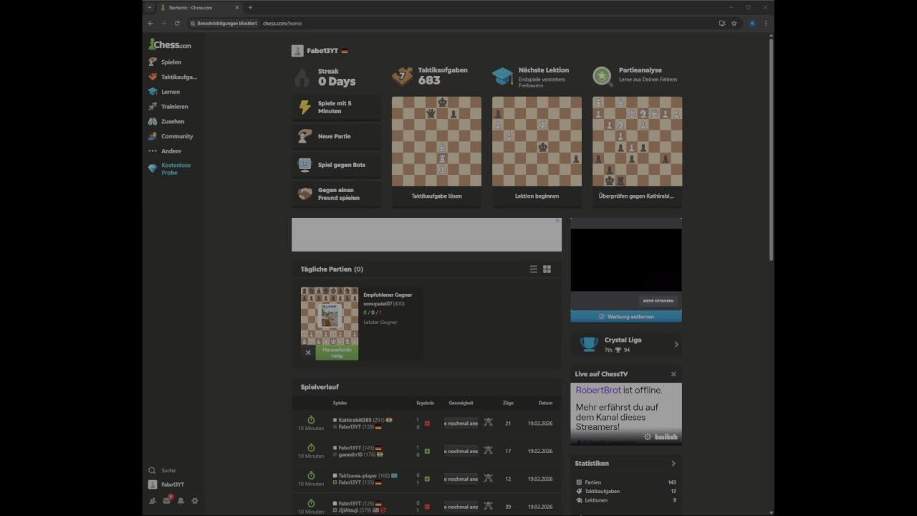Open the Twitch player settings gear

click(x=648, y=436)
